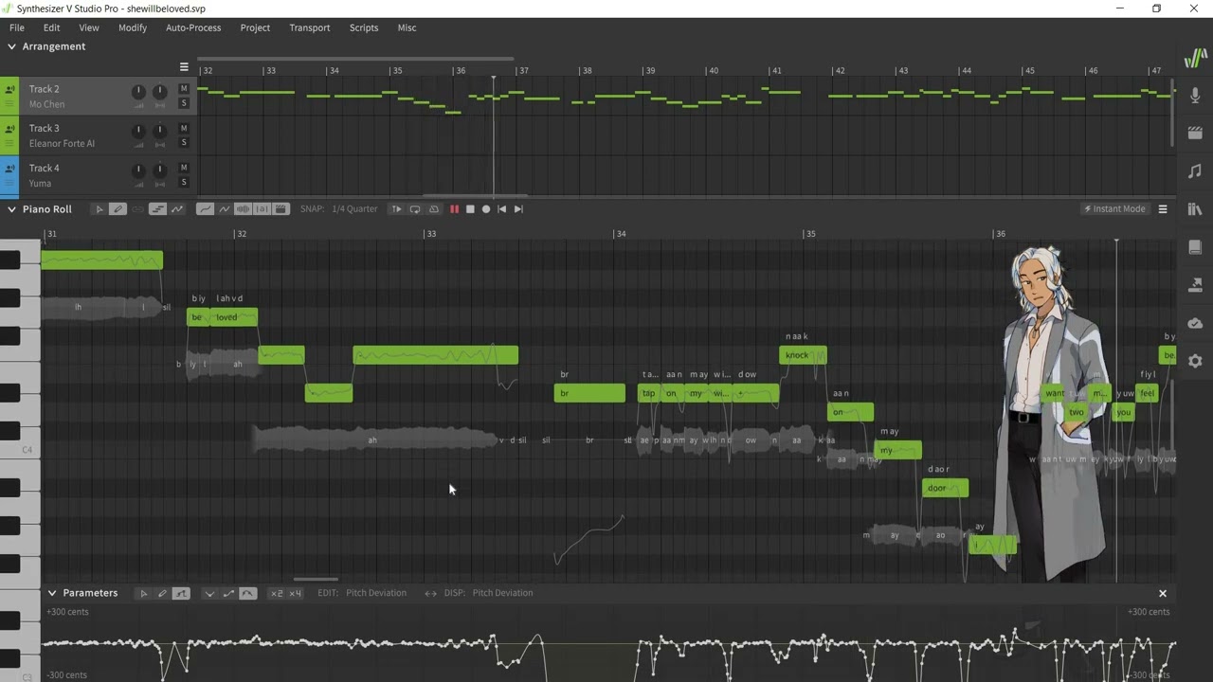
Task: Select the pencil note tool in Piano Roll
Action: pyautogui.click(x=118, y=209)
